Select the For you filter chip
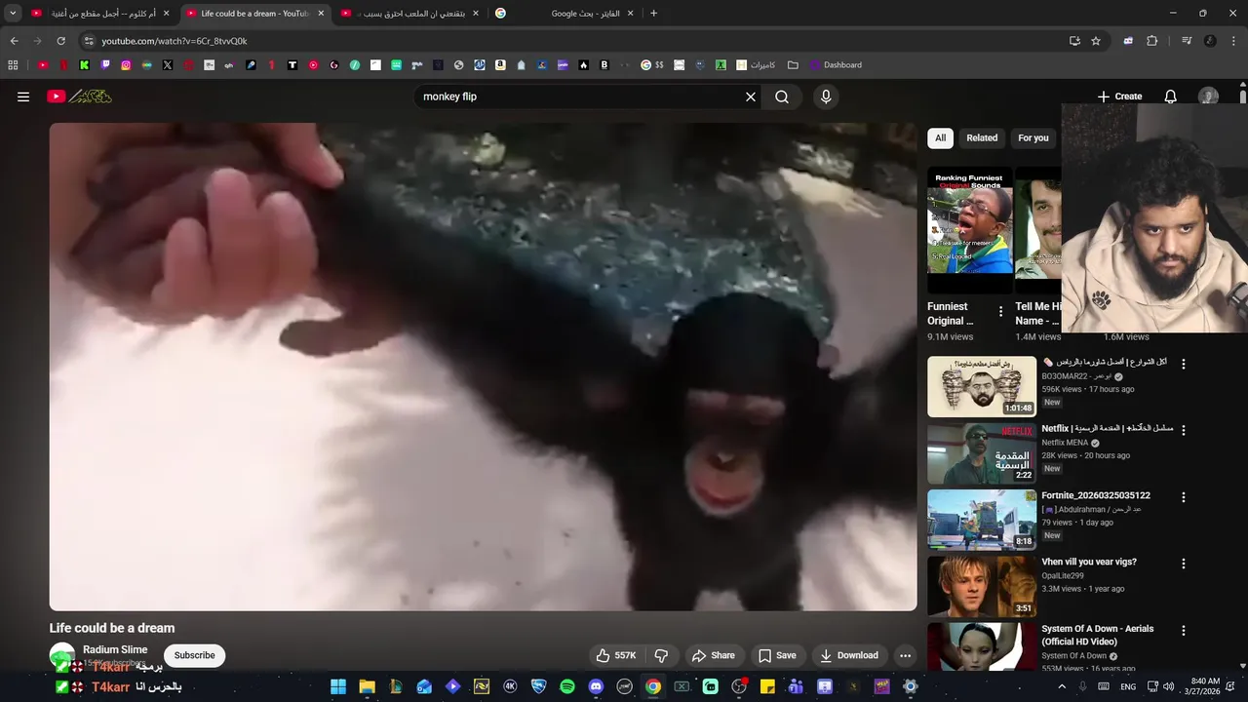 [1033, 137]
